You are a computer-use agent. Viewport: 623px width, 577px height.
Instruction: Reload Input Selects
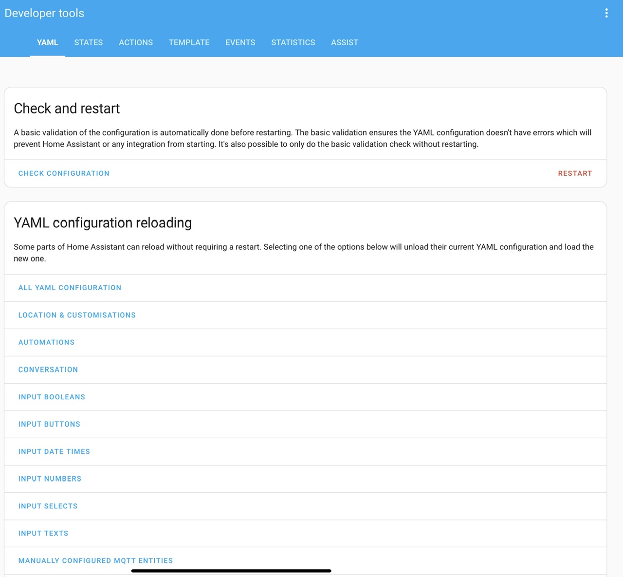[x=48, y=506]
